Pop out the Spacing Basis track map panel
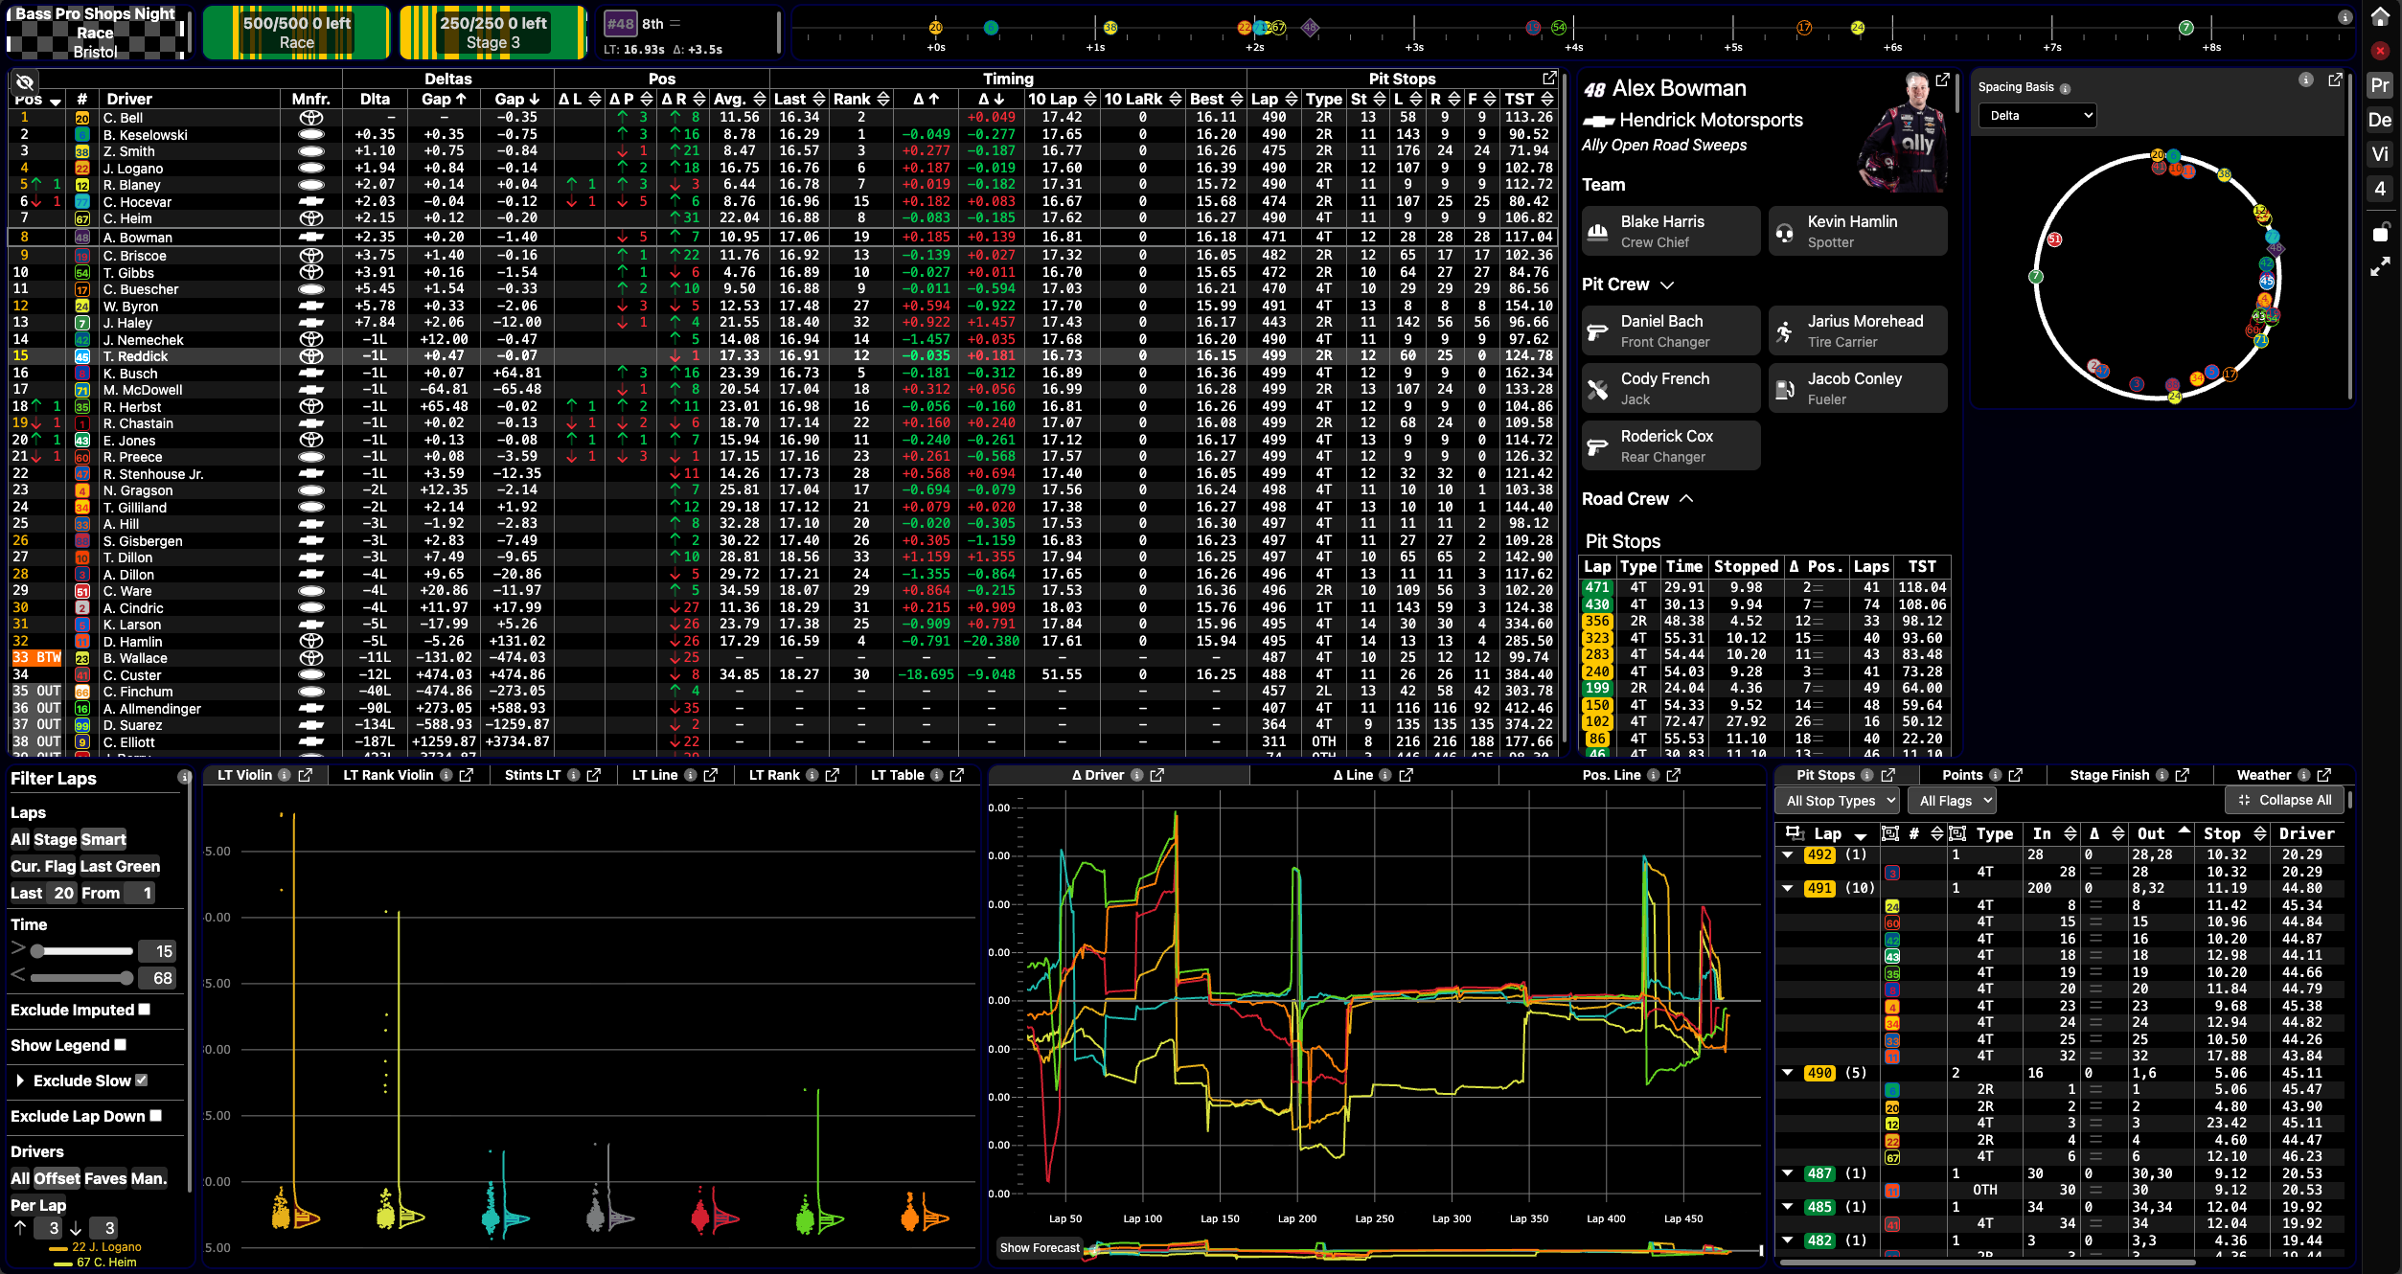 2335,80
